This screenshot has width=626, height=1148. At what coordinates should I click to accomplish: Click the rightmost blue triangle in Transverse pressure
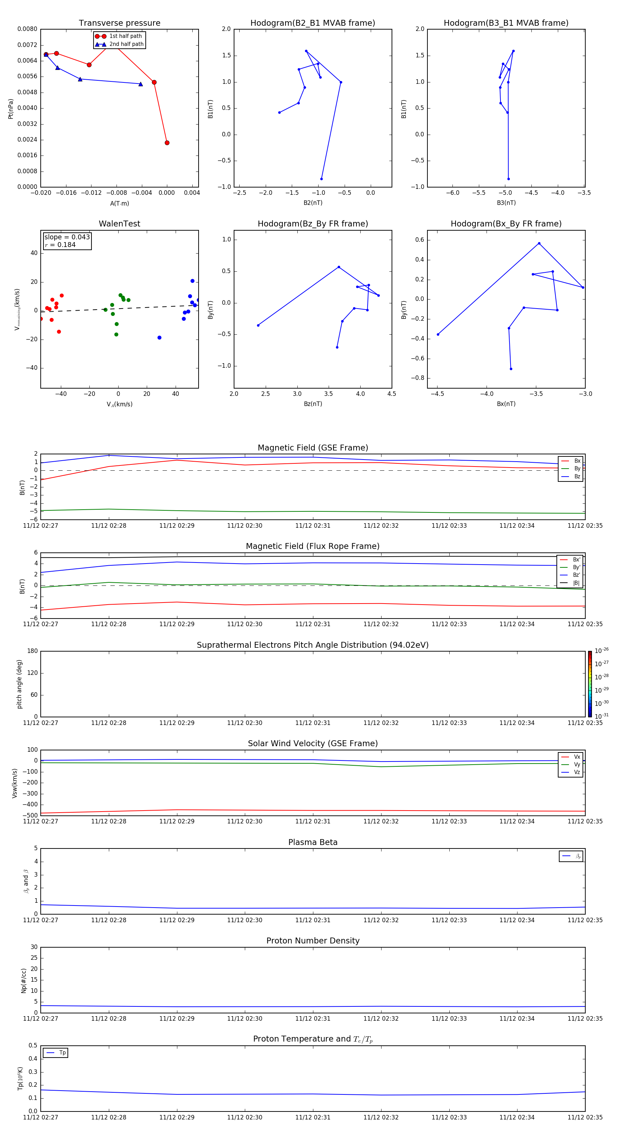[x=141, y=84]
